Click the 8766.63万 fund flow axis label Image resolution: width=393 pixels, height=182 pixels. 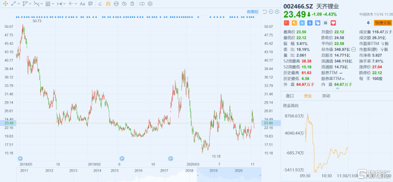294,116
